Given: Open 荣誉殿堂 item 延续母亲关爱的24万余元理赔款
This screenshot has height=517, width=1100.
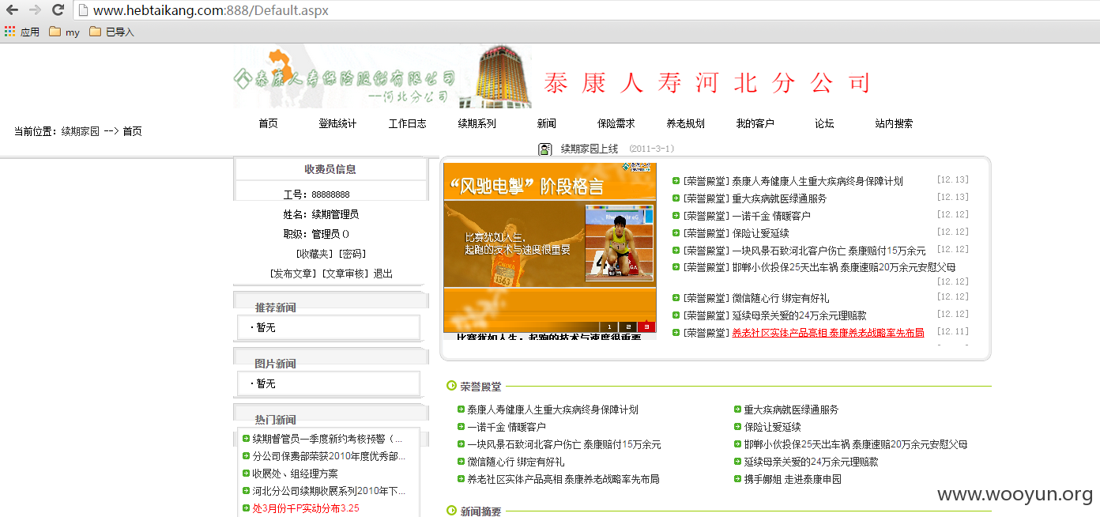Looking at the screenshot, I should (811, 462).
